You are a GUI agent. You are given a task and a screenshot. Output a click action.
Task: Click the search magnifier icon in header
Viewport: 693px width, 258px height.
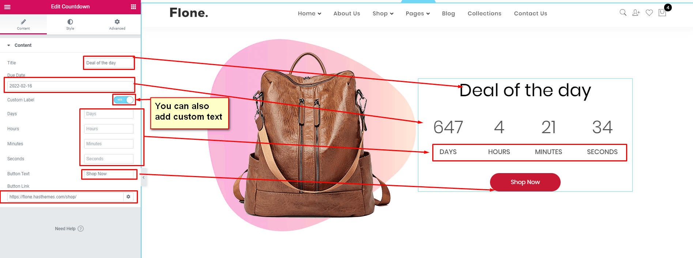pos(623,13)
